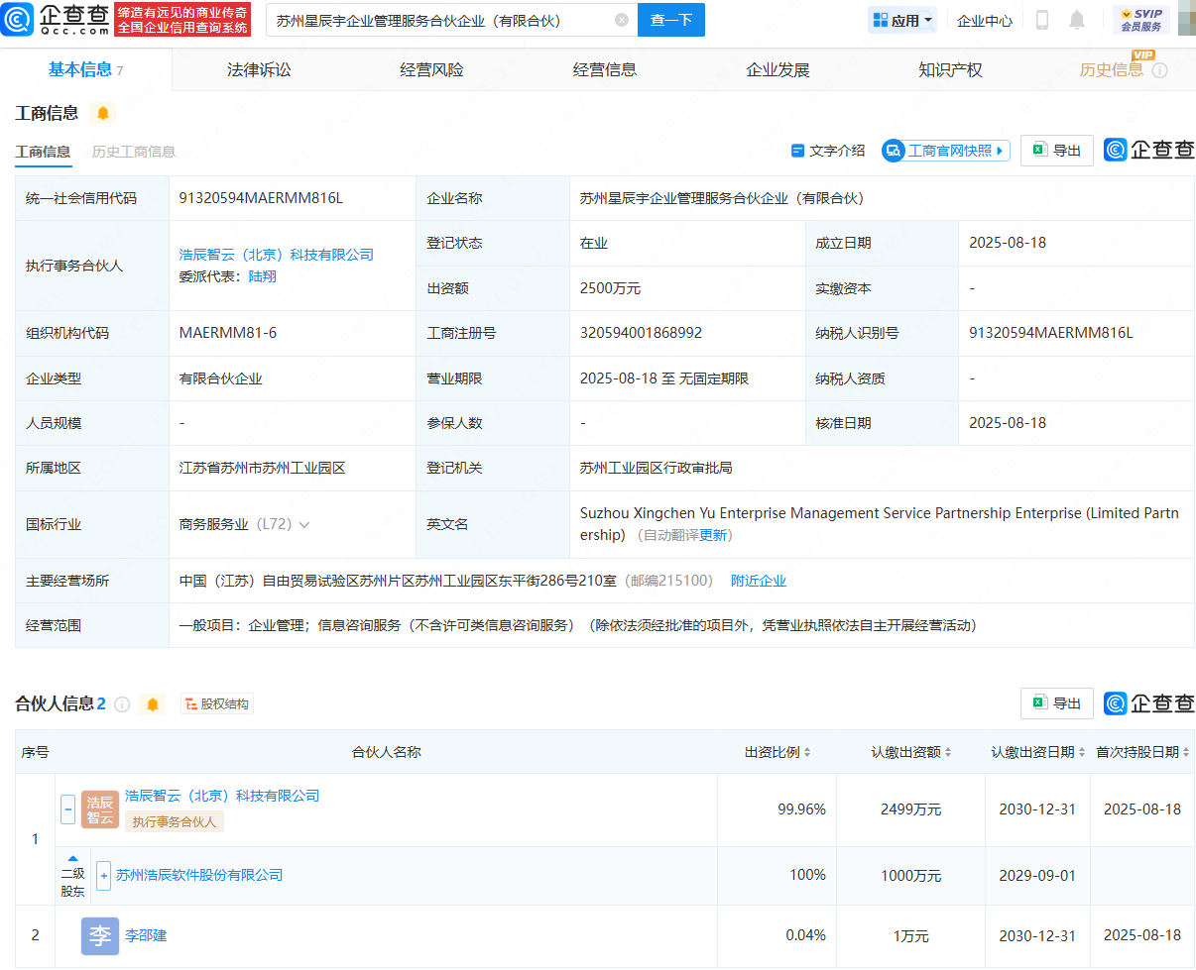The width and height of the screenshot is (1196, 970).
Task: Click the 企查查 Qcc.com logo
Action: pyautogui.click(x=57, y=19)
